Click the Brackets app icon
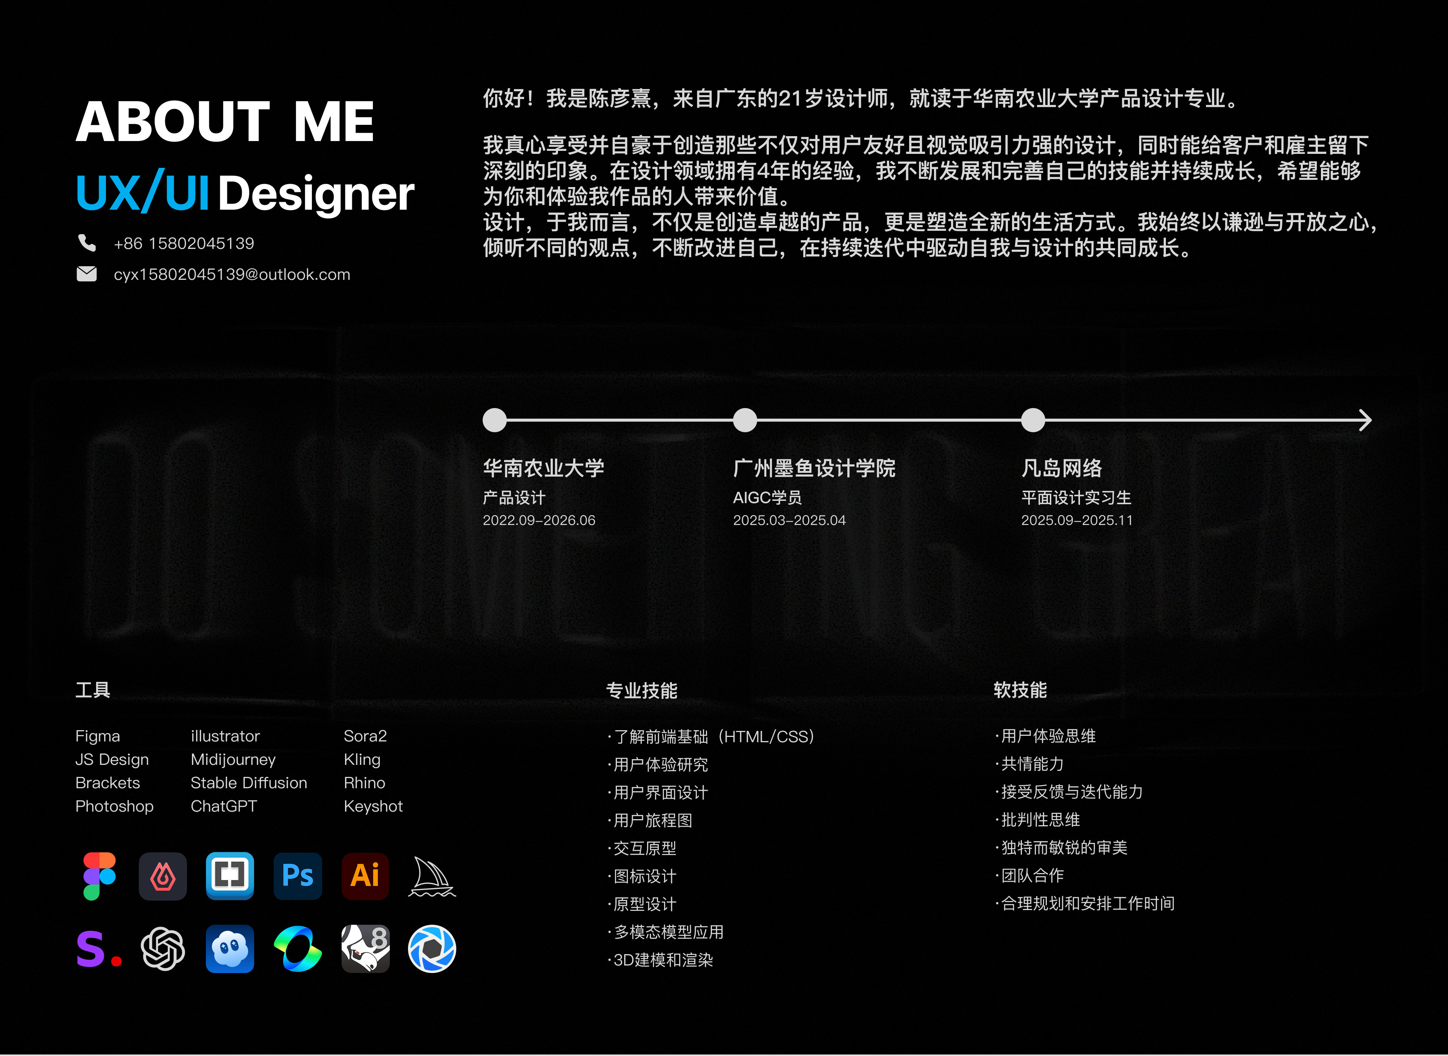This screenshot has height=1056, width=1448. point(230,876)
